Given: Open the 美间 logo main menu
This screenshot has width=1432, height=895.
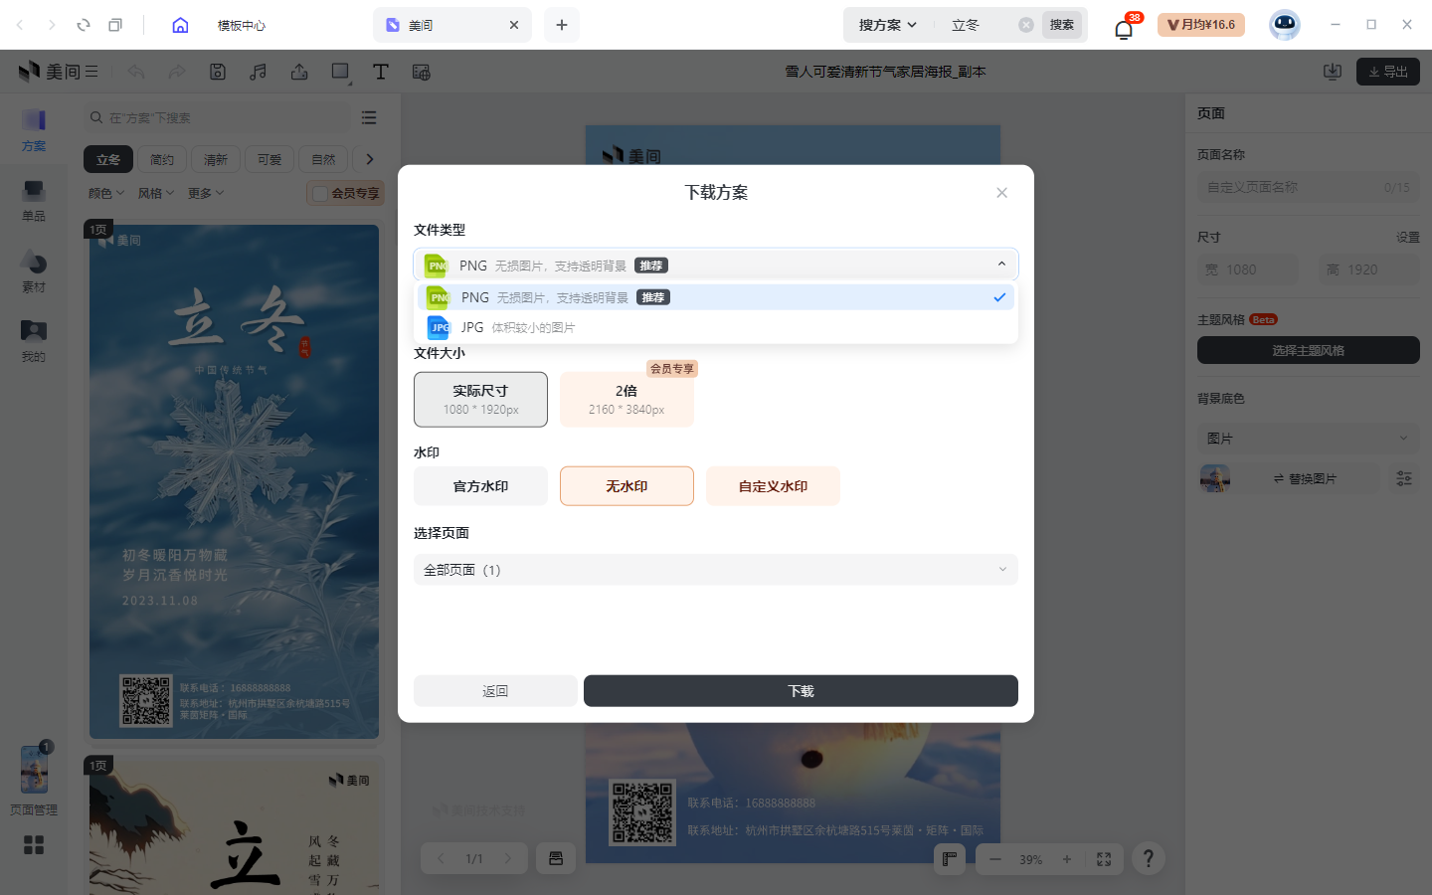Looking at the screenshot, I should (58, 72).
